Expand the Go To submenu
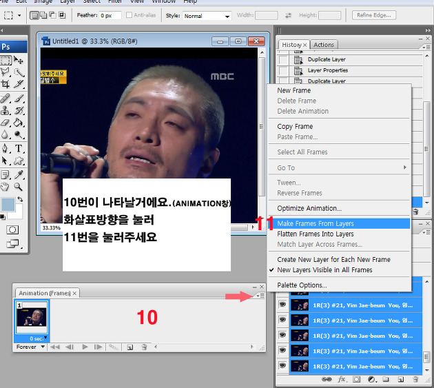This screenshot has width=434, height=388. point(339,168)
